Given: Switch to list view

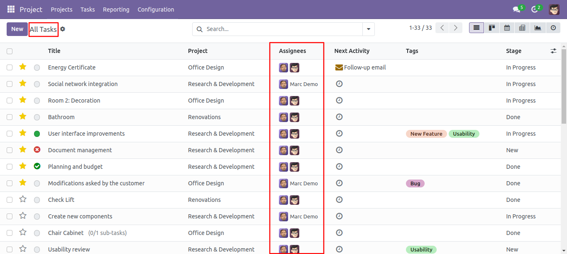Looking at the screenshot, I should point(477,28).
